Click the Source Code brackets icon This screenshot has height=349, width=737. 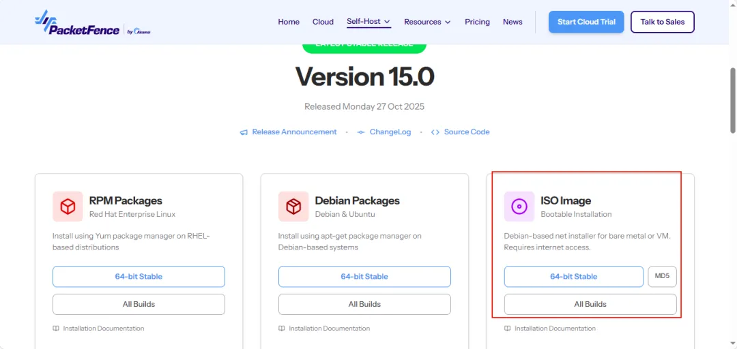[435, 132]
